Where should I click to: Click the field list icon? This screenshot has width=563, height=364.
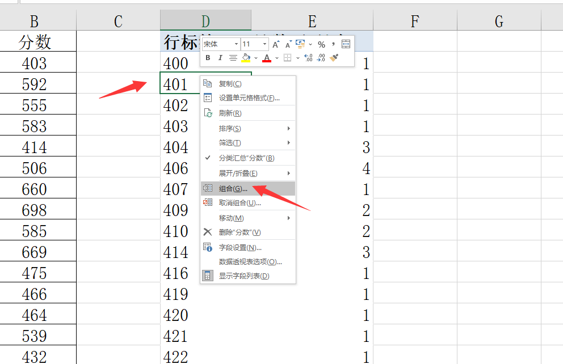pos(208,276)
